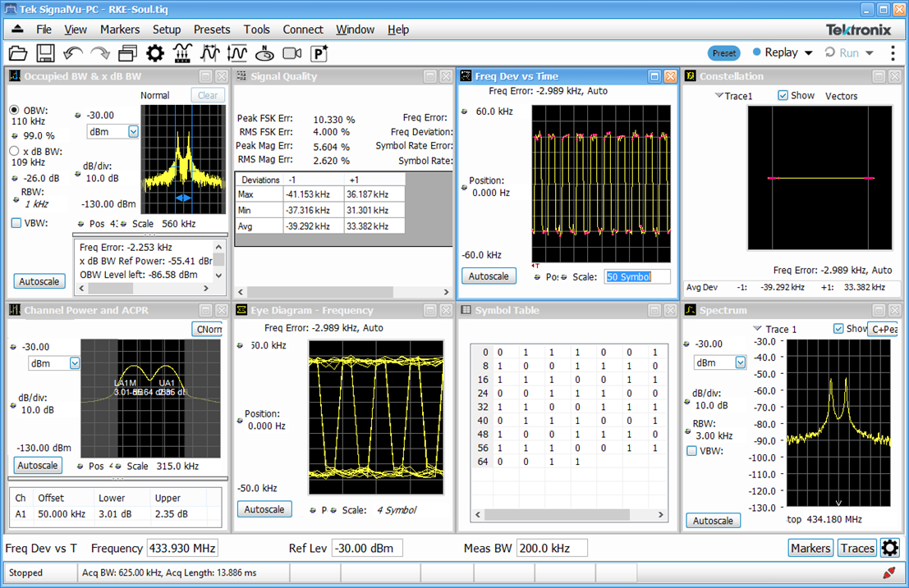This screenshot has height=588, width=909.
Task: Click the open file folder icon
Action: pos(18,53)
